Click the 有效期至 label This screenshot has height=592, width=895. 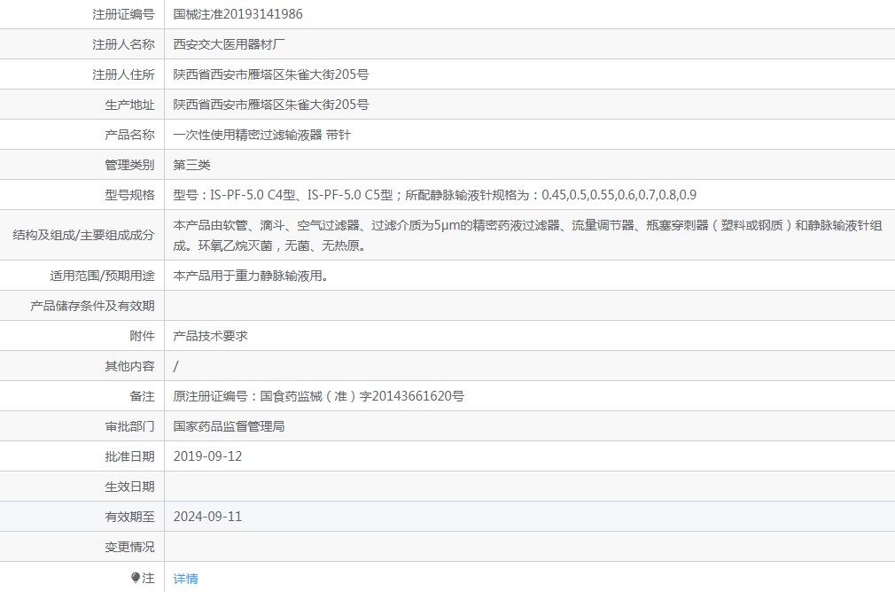(129, 517)
